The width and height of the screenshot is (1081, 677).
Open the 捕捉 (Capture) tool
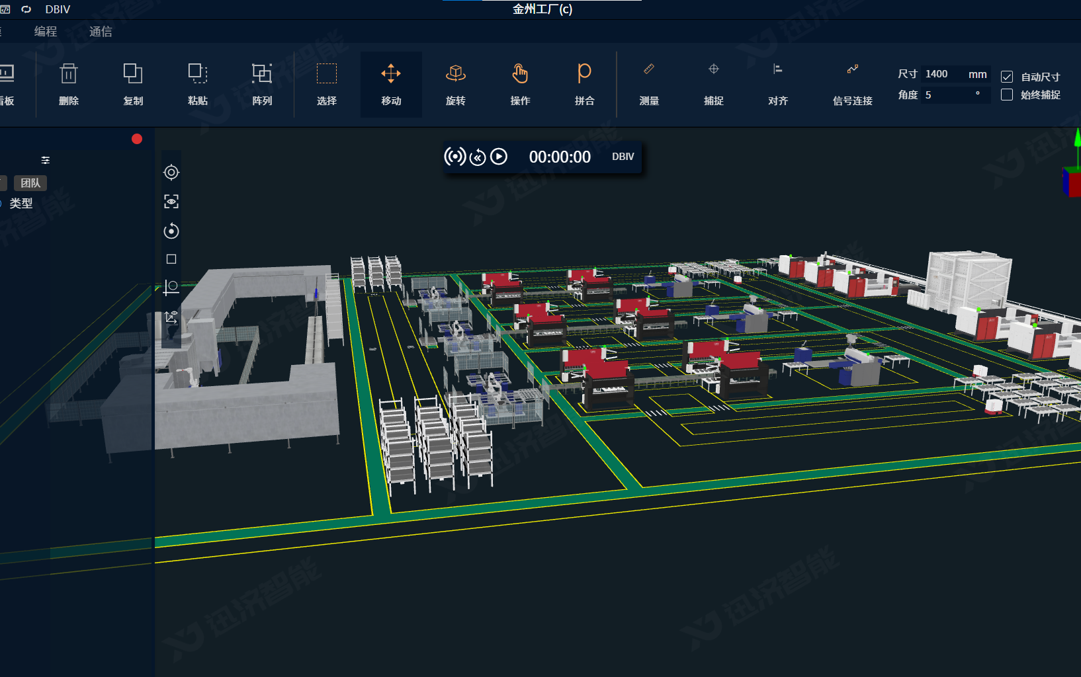[x=714, y=85]
